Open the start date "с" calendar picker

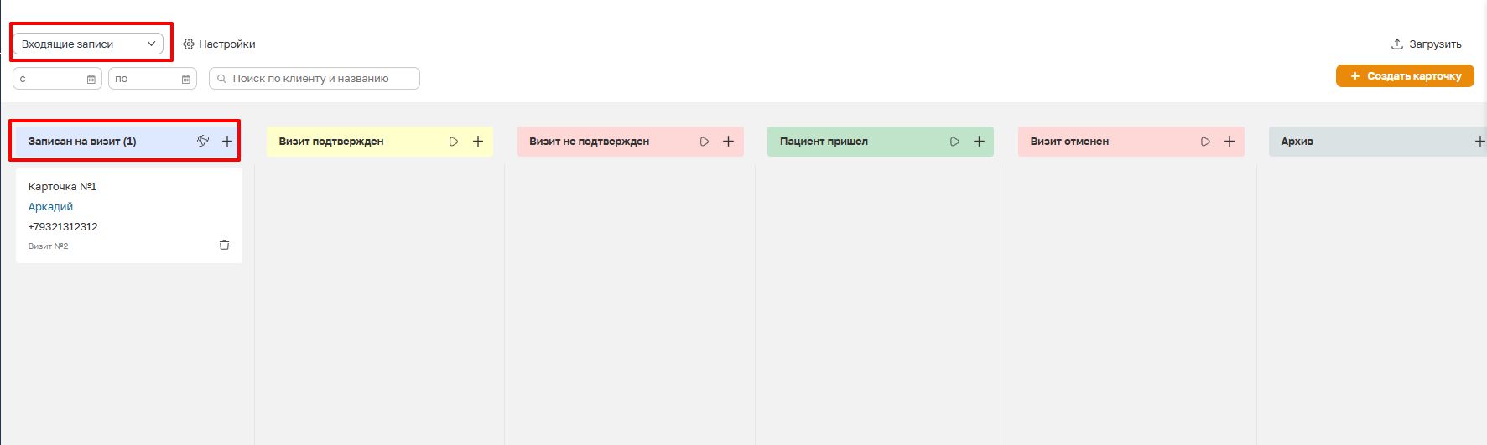(x=91, y=79)
